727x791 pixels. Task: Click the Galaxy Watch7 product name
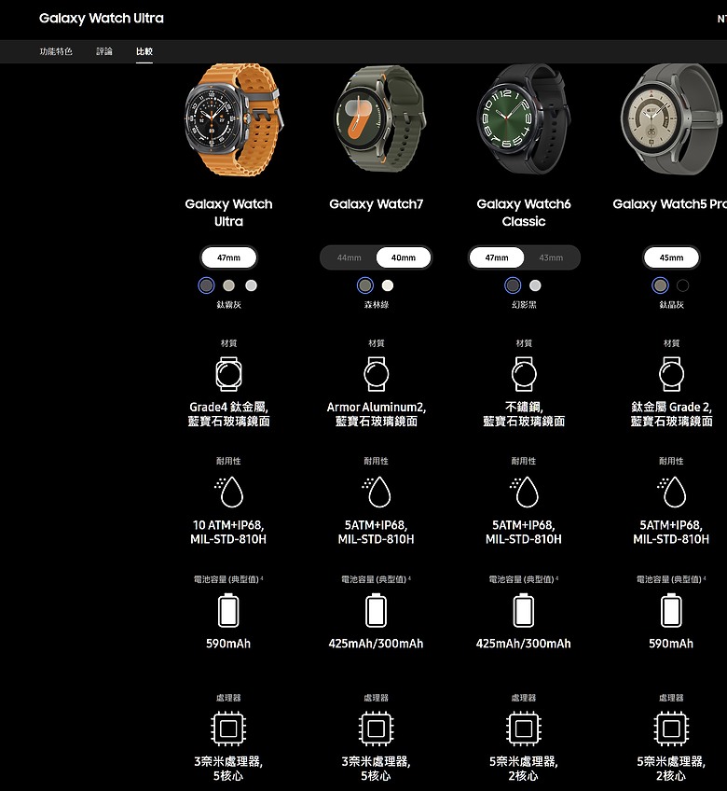point(377,203)
